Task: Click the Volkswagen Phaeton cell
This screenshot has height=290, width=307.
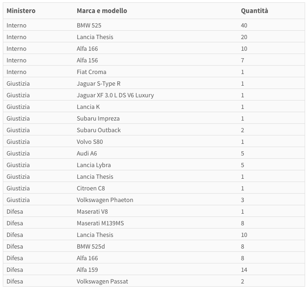Action: coord(105,200)
